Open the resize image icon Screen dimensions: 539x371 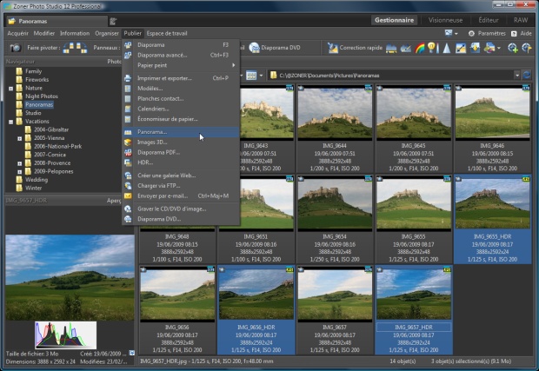(461, 48)
